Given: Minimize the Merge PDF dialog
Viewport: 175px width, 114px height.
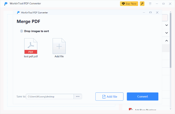Looking at the screenshot, I should [144, 13].
